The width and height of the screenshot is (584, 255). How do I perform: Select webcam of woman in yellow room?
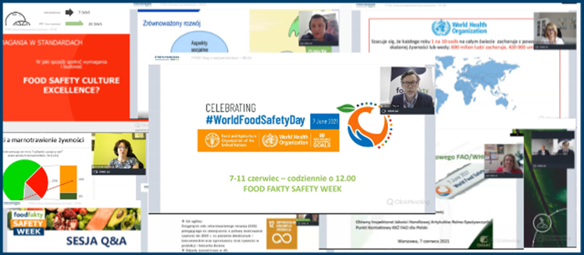tap(119, 154)
